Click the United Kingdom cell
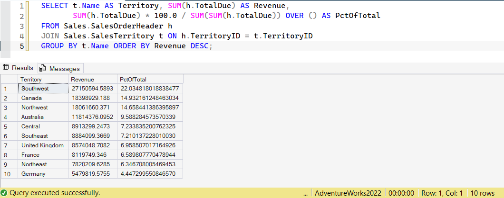Image resolution: width=504 pixels, height=198 pixels. pos(43,145)
